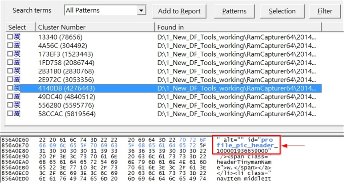Click the icon beside cluster 4A56C
This screenshot has width=344, height=183.
[x=17, y=45]
